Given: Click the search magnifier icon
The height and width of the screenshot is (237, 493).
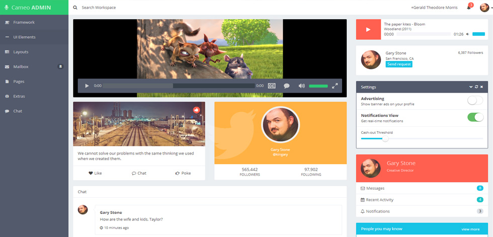Looking at the screenshot, I should pos(75,8).
